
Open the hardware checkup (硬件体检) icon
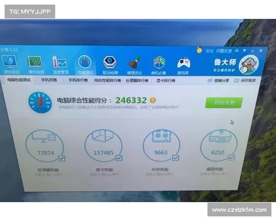point(9,62)
